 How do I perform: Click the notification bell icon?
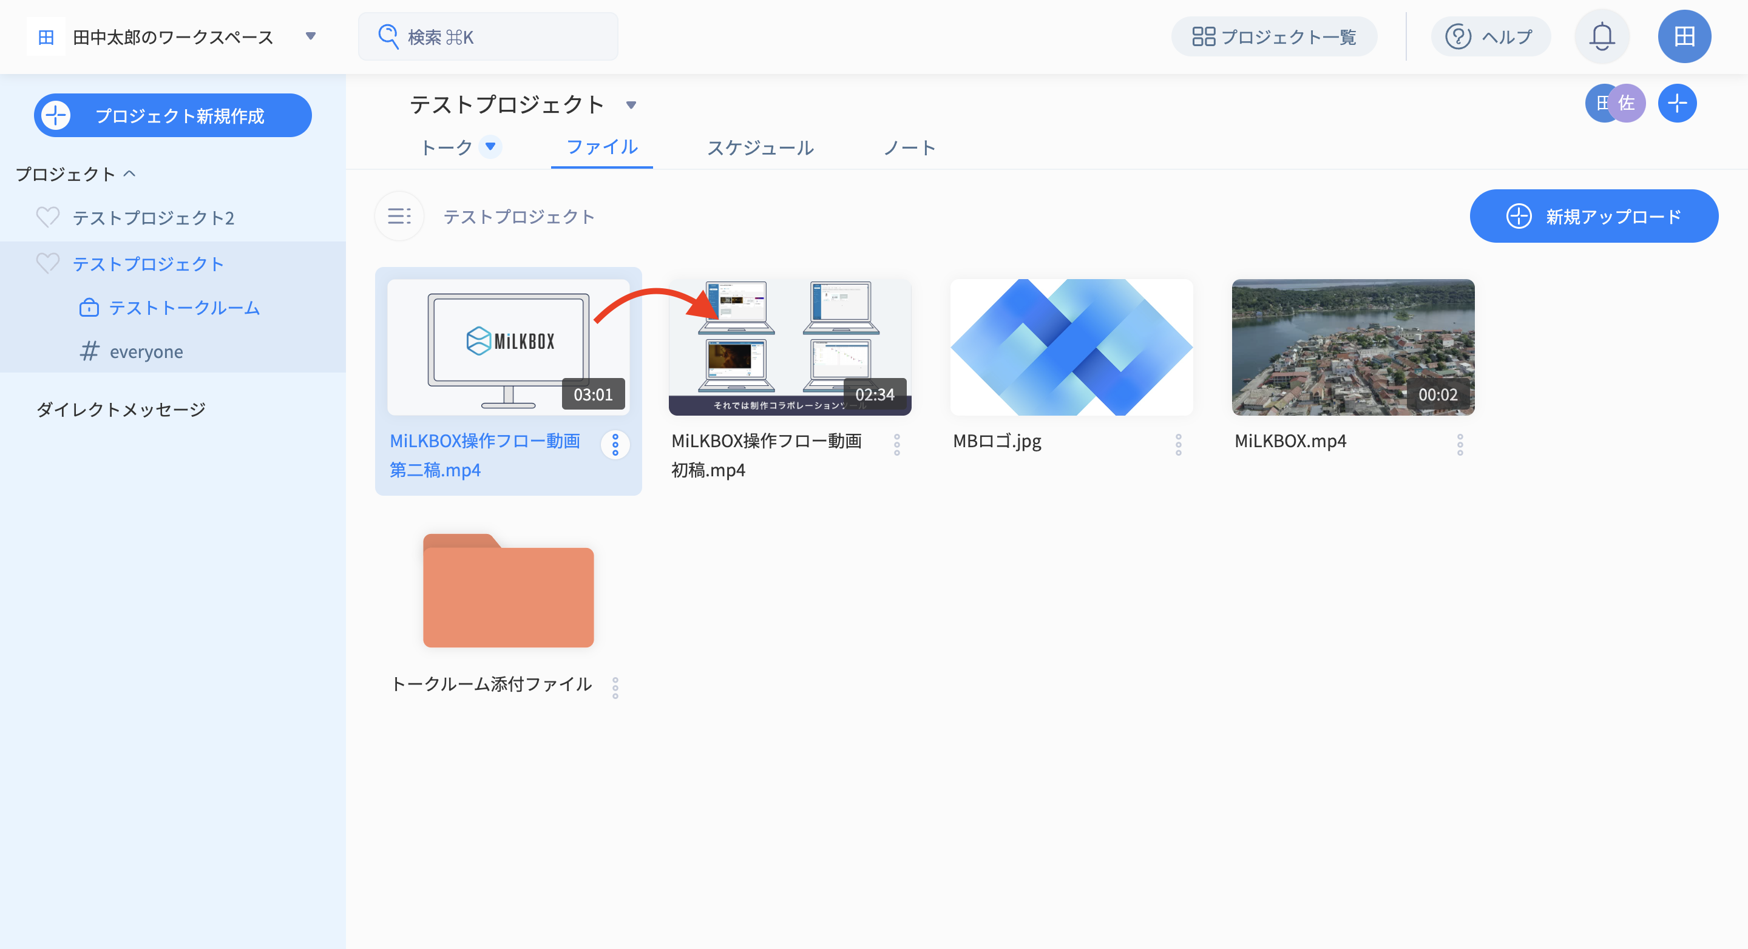click(x=1602, y=36)
